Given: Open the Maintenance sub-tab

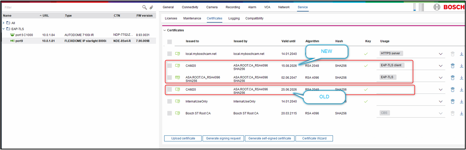Looking at the screenshot, I should (192, 18).
